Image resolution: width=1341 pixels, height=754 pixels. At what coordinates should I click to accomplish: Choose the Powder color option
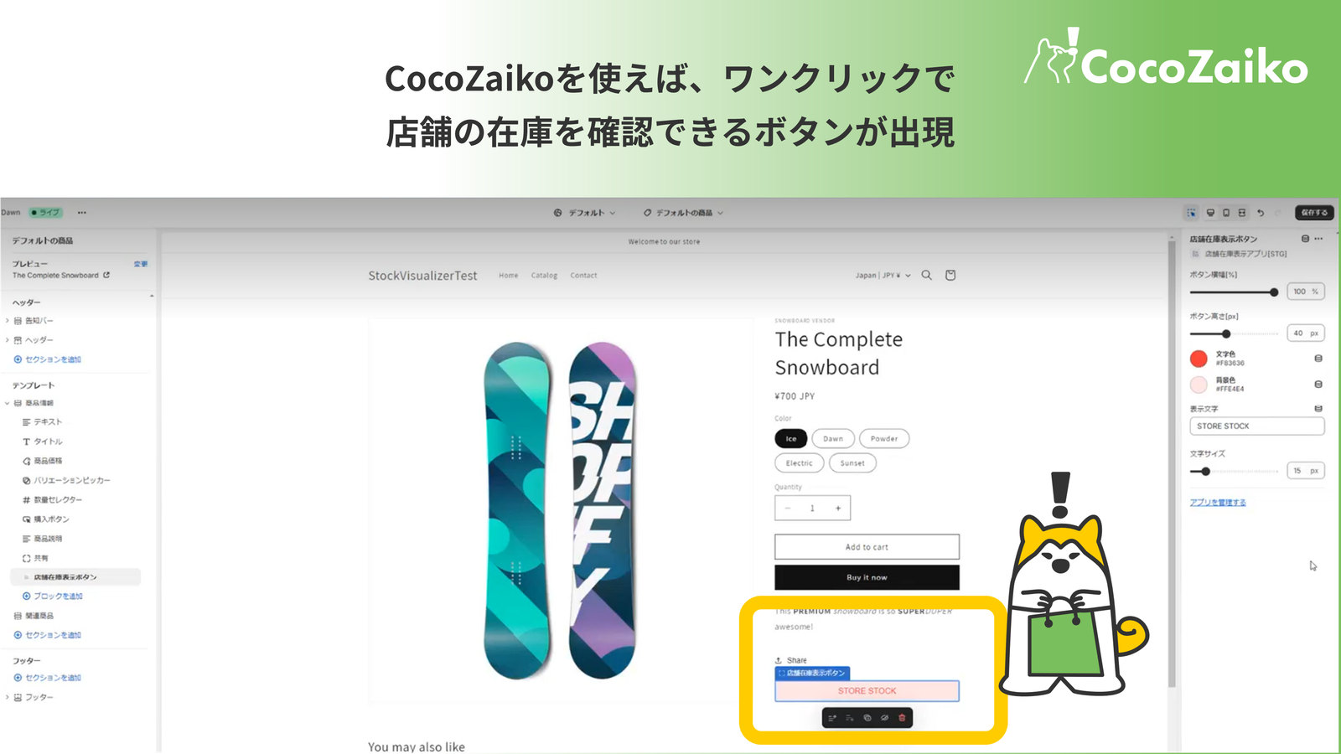click(x=884, y=438)
